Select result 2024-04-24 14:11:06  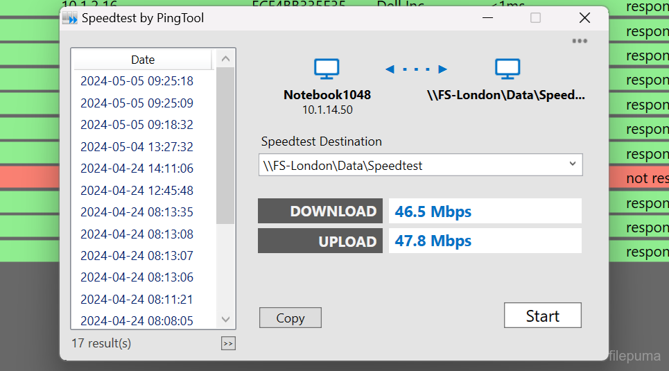[137, 169]
